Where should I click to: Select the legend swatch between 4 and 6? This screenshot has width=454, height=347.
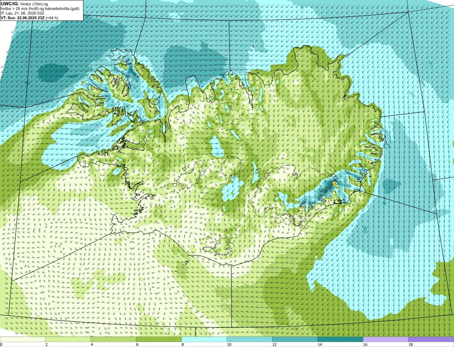[113, 339]
